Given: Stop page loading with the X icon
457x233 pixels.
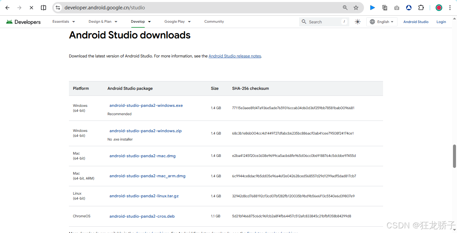Looking at the screenshot, I should coord(31,8).
